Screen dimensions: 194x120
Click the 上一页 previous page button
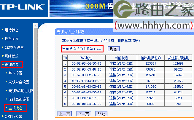click(65, 114)
